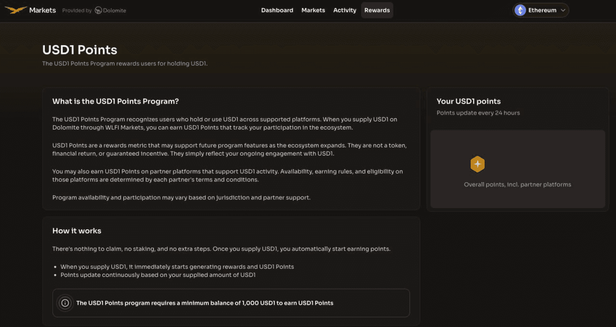Click 'Points update every 24 hours' text

478,113
